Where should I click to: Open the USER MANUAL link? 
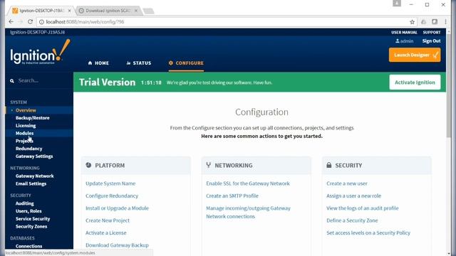tap(404, 32)
